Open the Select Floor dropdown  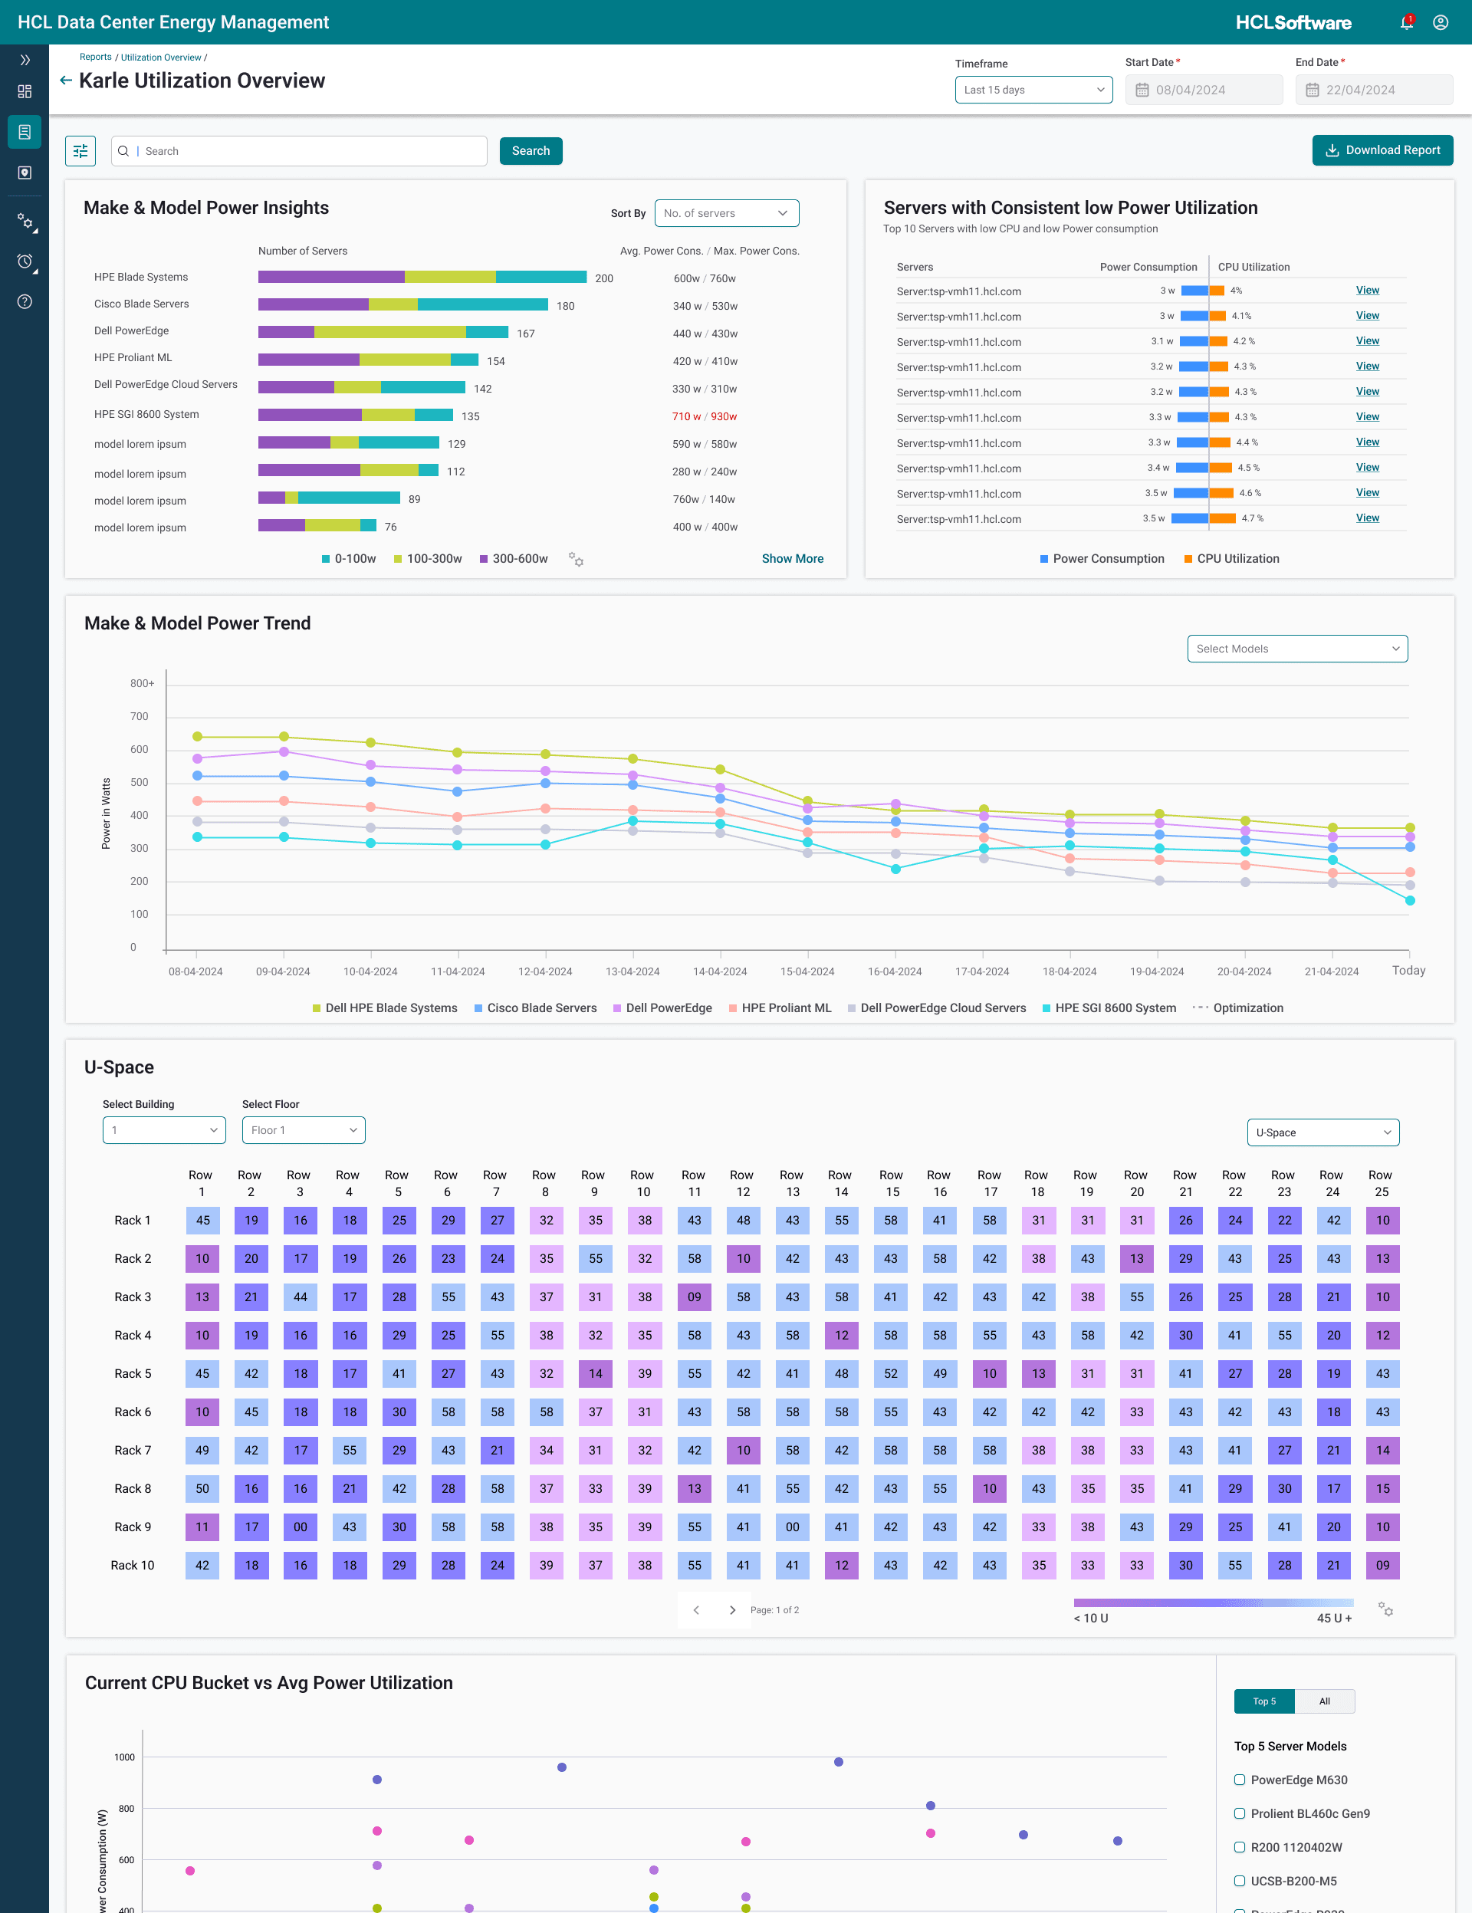[303, 1130]
